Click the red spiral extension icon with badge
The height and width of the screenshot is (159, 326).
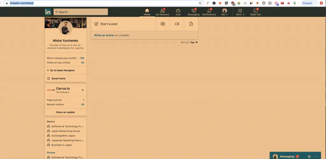click(276, 3)
